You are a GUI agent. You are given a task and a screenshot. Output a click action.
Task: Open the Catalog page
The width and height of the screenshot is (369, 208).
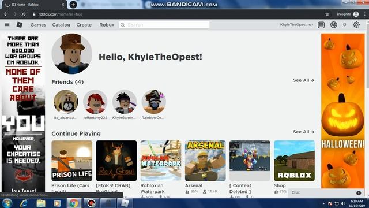click(x=61, y=25)
